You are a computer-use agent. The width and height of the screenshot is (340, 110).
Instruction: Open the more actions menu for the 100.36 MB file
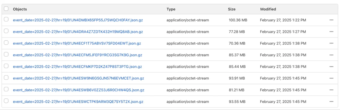point(331,20)
